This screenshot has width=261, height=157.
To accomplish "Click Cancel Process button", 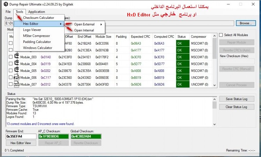I will [237, 85].
